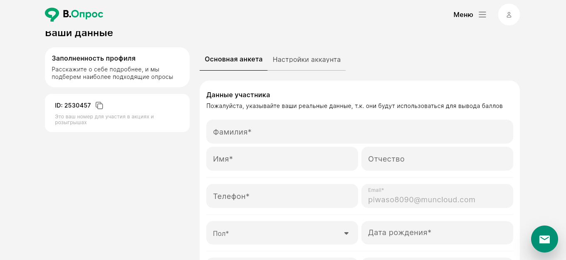Screen dimensions: 566x260
Task: Select the Основная анкета tab
Action: pos(233,59)
